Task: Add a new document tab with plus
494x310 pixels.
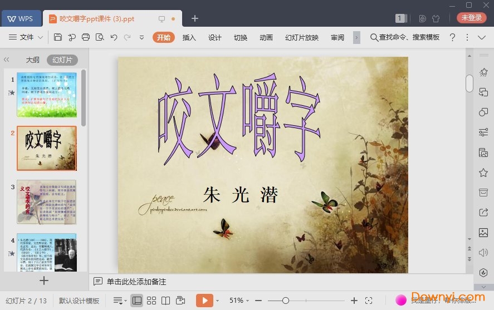Action: coord(195,18)
